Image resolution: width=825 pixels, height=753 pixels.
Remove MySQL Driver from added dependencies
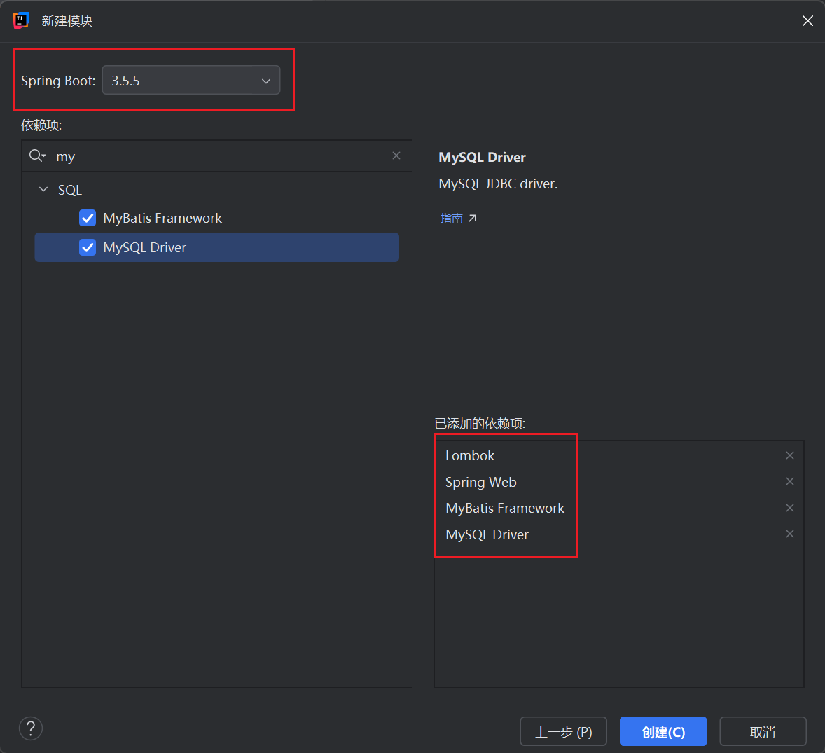790,534
